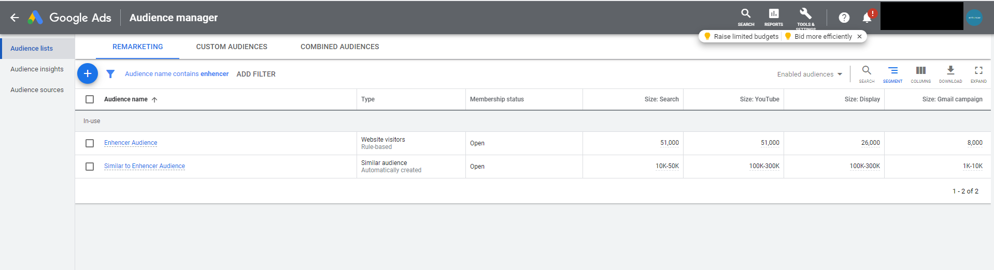
Task: Switch to the Remarketing tab
Action: pyautogui.click(x=137, y=47)
